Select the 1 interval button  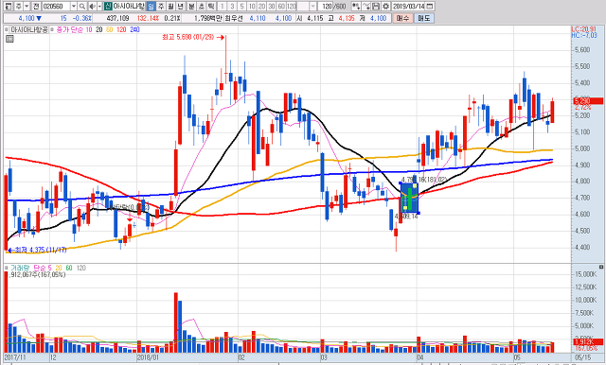222,7
